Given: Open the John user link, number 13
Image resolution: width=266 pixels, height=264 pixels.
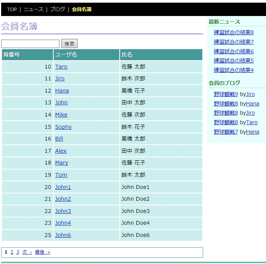Looking at the screenshot, I should (61, 102).
